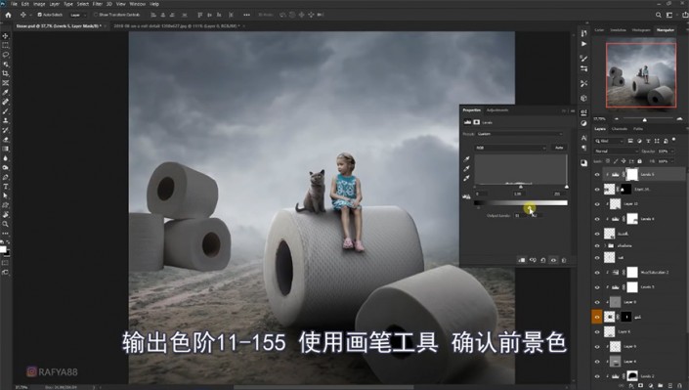Click the layer mask icon in Properties header
Image resolution: width=689 pixels, height=390 pixels.
coord(476,122)
